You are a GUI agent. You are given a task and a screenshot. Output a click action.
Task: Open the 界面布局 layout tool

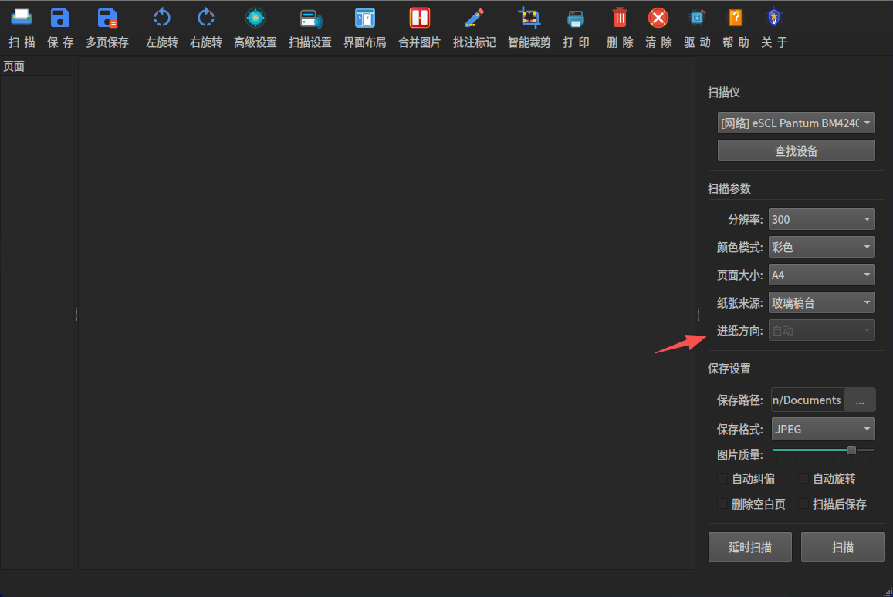pos(364,27)
